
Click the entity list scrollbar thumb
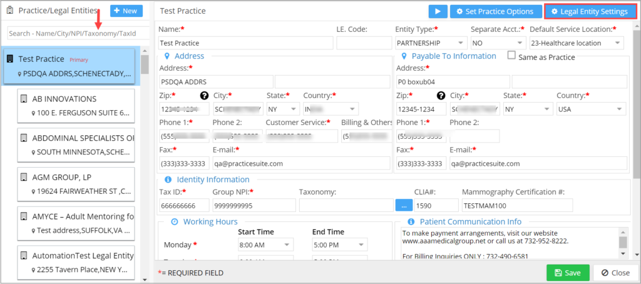point(145,64)
